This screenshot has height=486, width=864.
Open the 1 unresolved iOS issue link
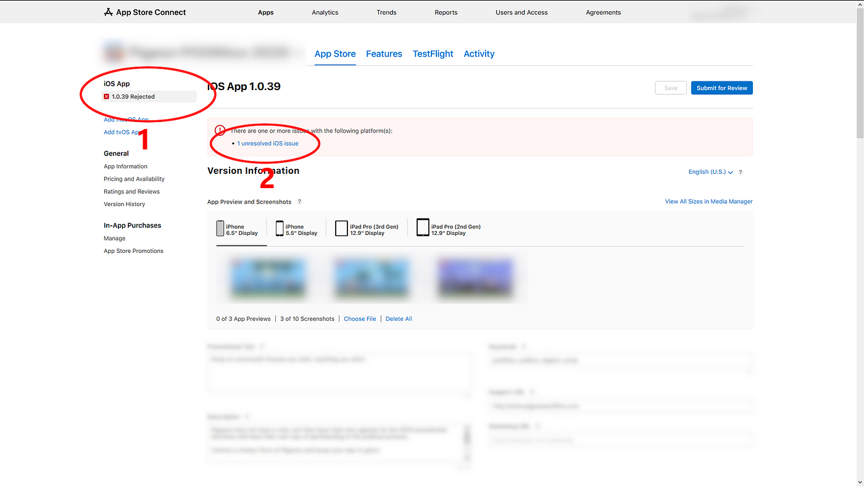[x=268, y=144]
